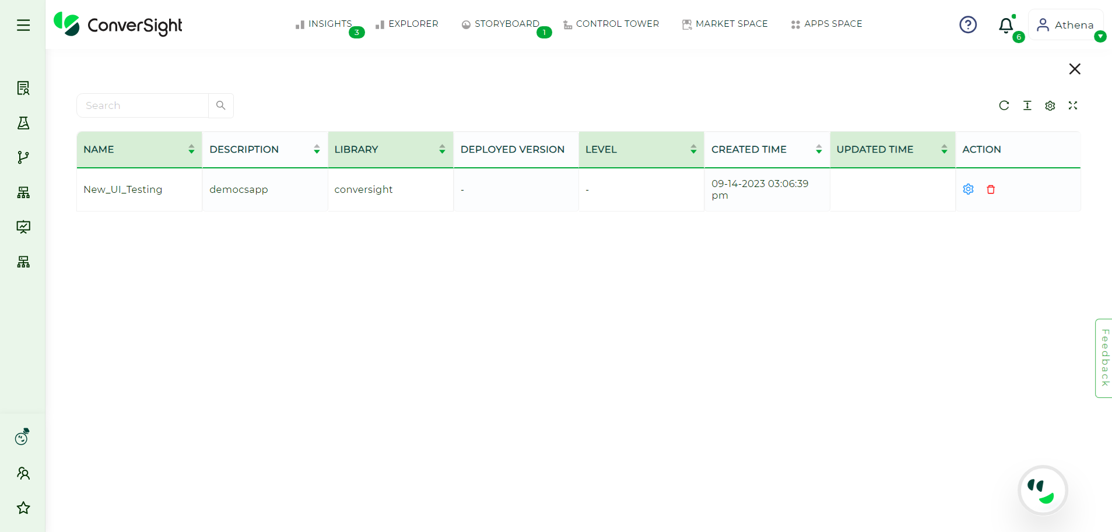Sort by Name column

191,149
